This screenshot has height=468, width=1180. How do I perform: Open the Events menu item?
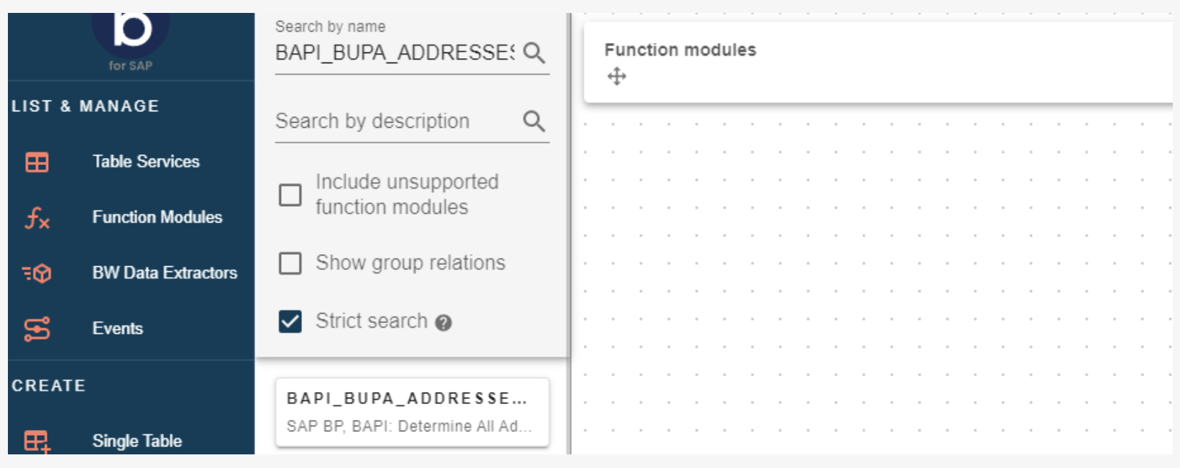coord(118,328)
